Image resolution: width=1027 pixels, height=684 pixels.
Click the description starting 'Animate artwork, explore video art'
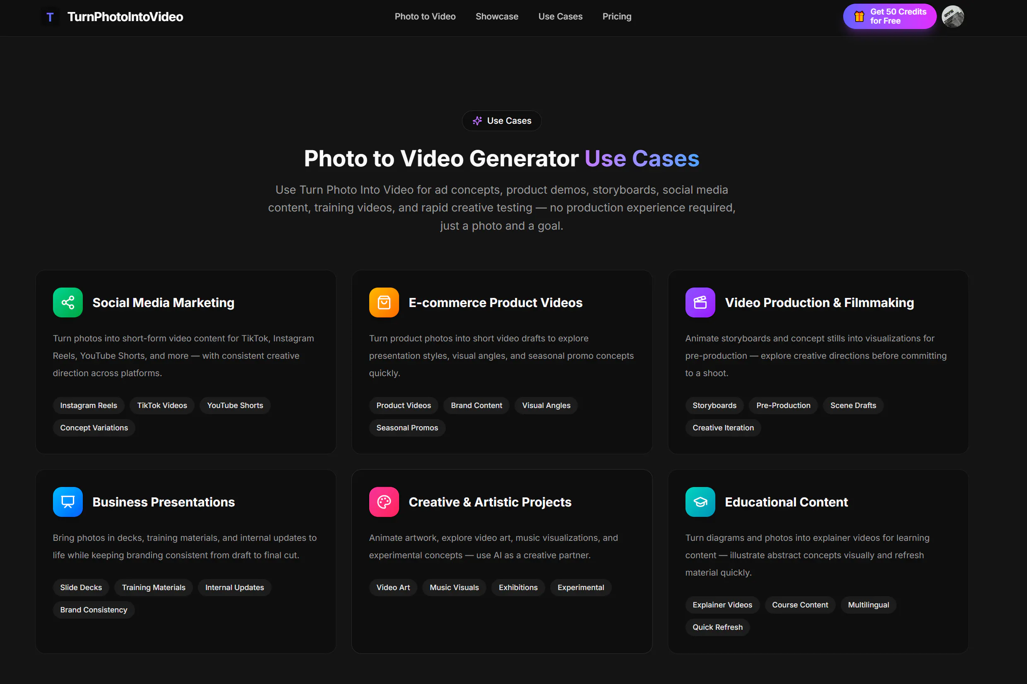[x=494, y=546]
